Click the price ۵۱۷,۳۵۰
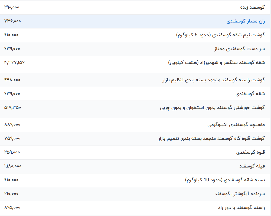This screenshot has width=271, height=216. (13, 108)
